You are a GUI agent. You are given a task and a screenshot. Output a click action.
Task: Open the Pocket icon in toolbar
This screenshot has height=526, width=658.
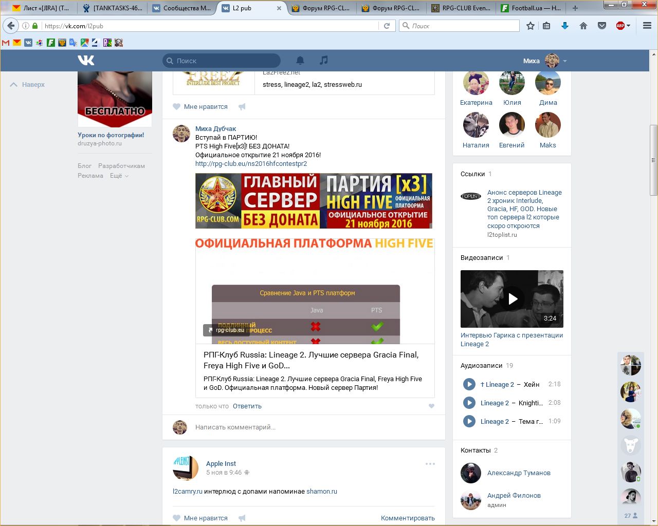602,26
